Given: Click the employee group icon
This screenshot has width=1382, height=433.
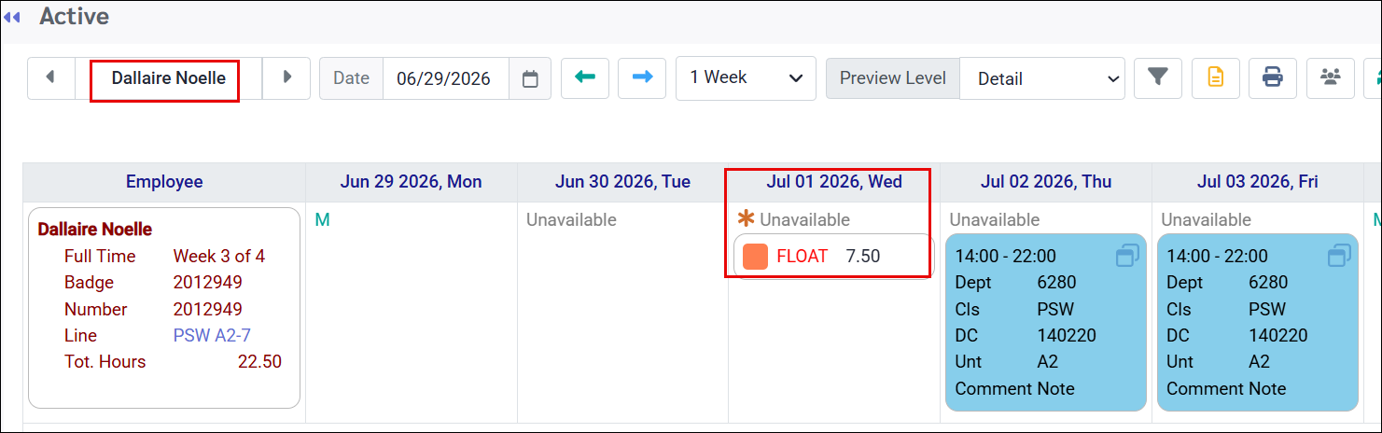Looking at the screenshot, I should (x=1331, y=77).
